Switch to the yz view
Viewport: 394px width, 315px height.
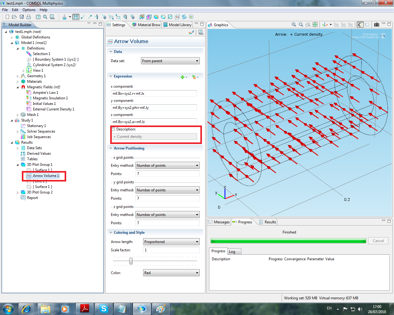344,25
